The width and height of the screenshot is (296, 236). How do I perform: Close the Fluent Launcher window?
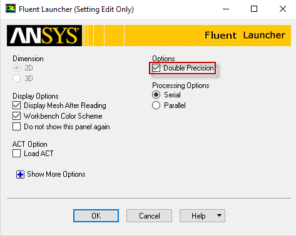click(x=283, y=9)
